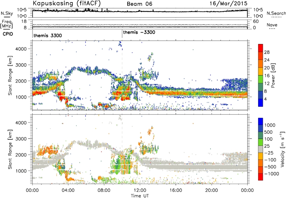Click the "100" value on Velocity color bar
The height and width of the screenshot is (198, 286).
click(x=268, y=139)
